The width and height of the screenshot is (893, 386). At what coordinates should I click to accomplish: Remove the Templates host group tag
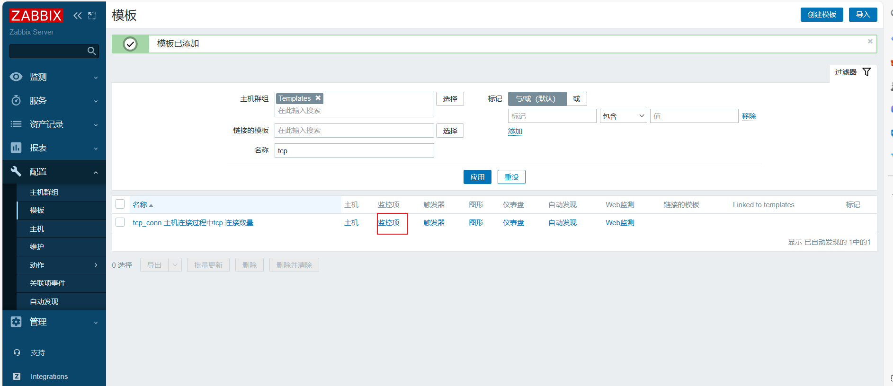318,98
